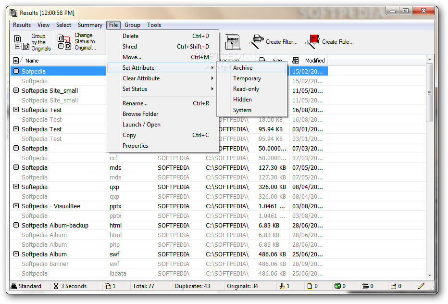This screenshot has height=304, width=448.
Task: Click the Create Filter... button label
Action: pyautogui.click(x=282, y=42)
